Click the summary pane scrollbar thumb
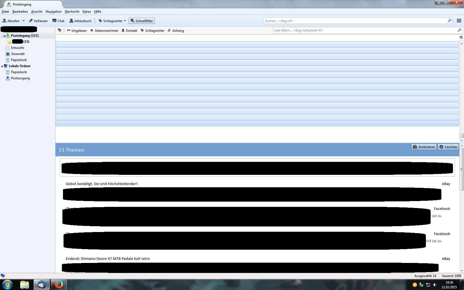This screenshot has width=464, height=290. [x=462, y=169]
